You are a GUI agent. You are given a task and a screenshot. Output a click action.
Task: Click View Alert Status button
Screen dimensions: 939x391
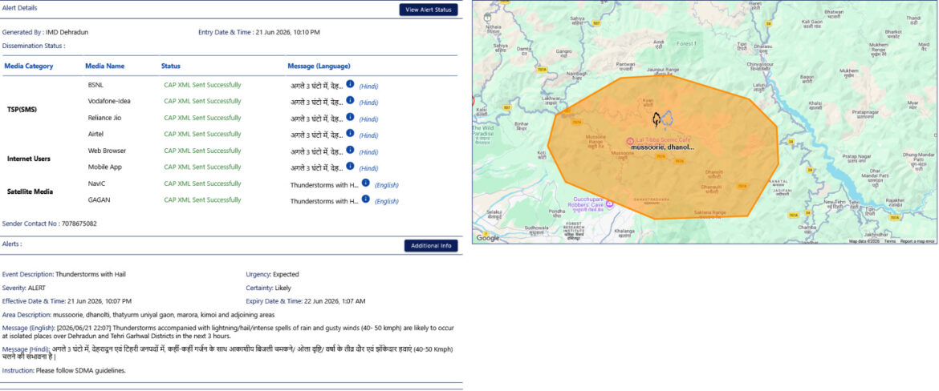[429, 10]
